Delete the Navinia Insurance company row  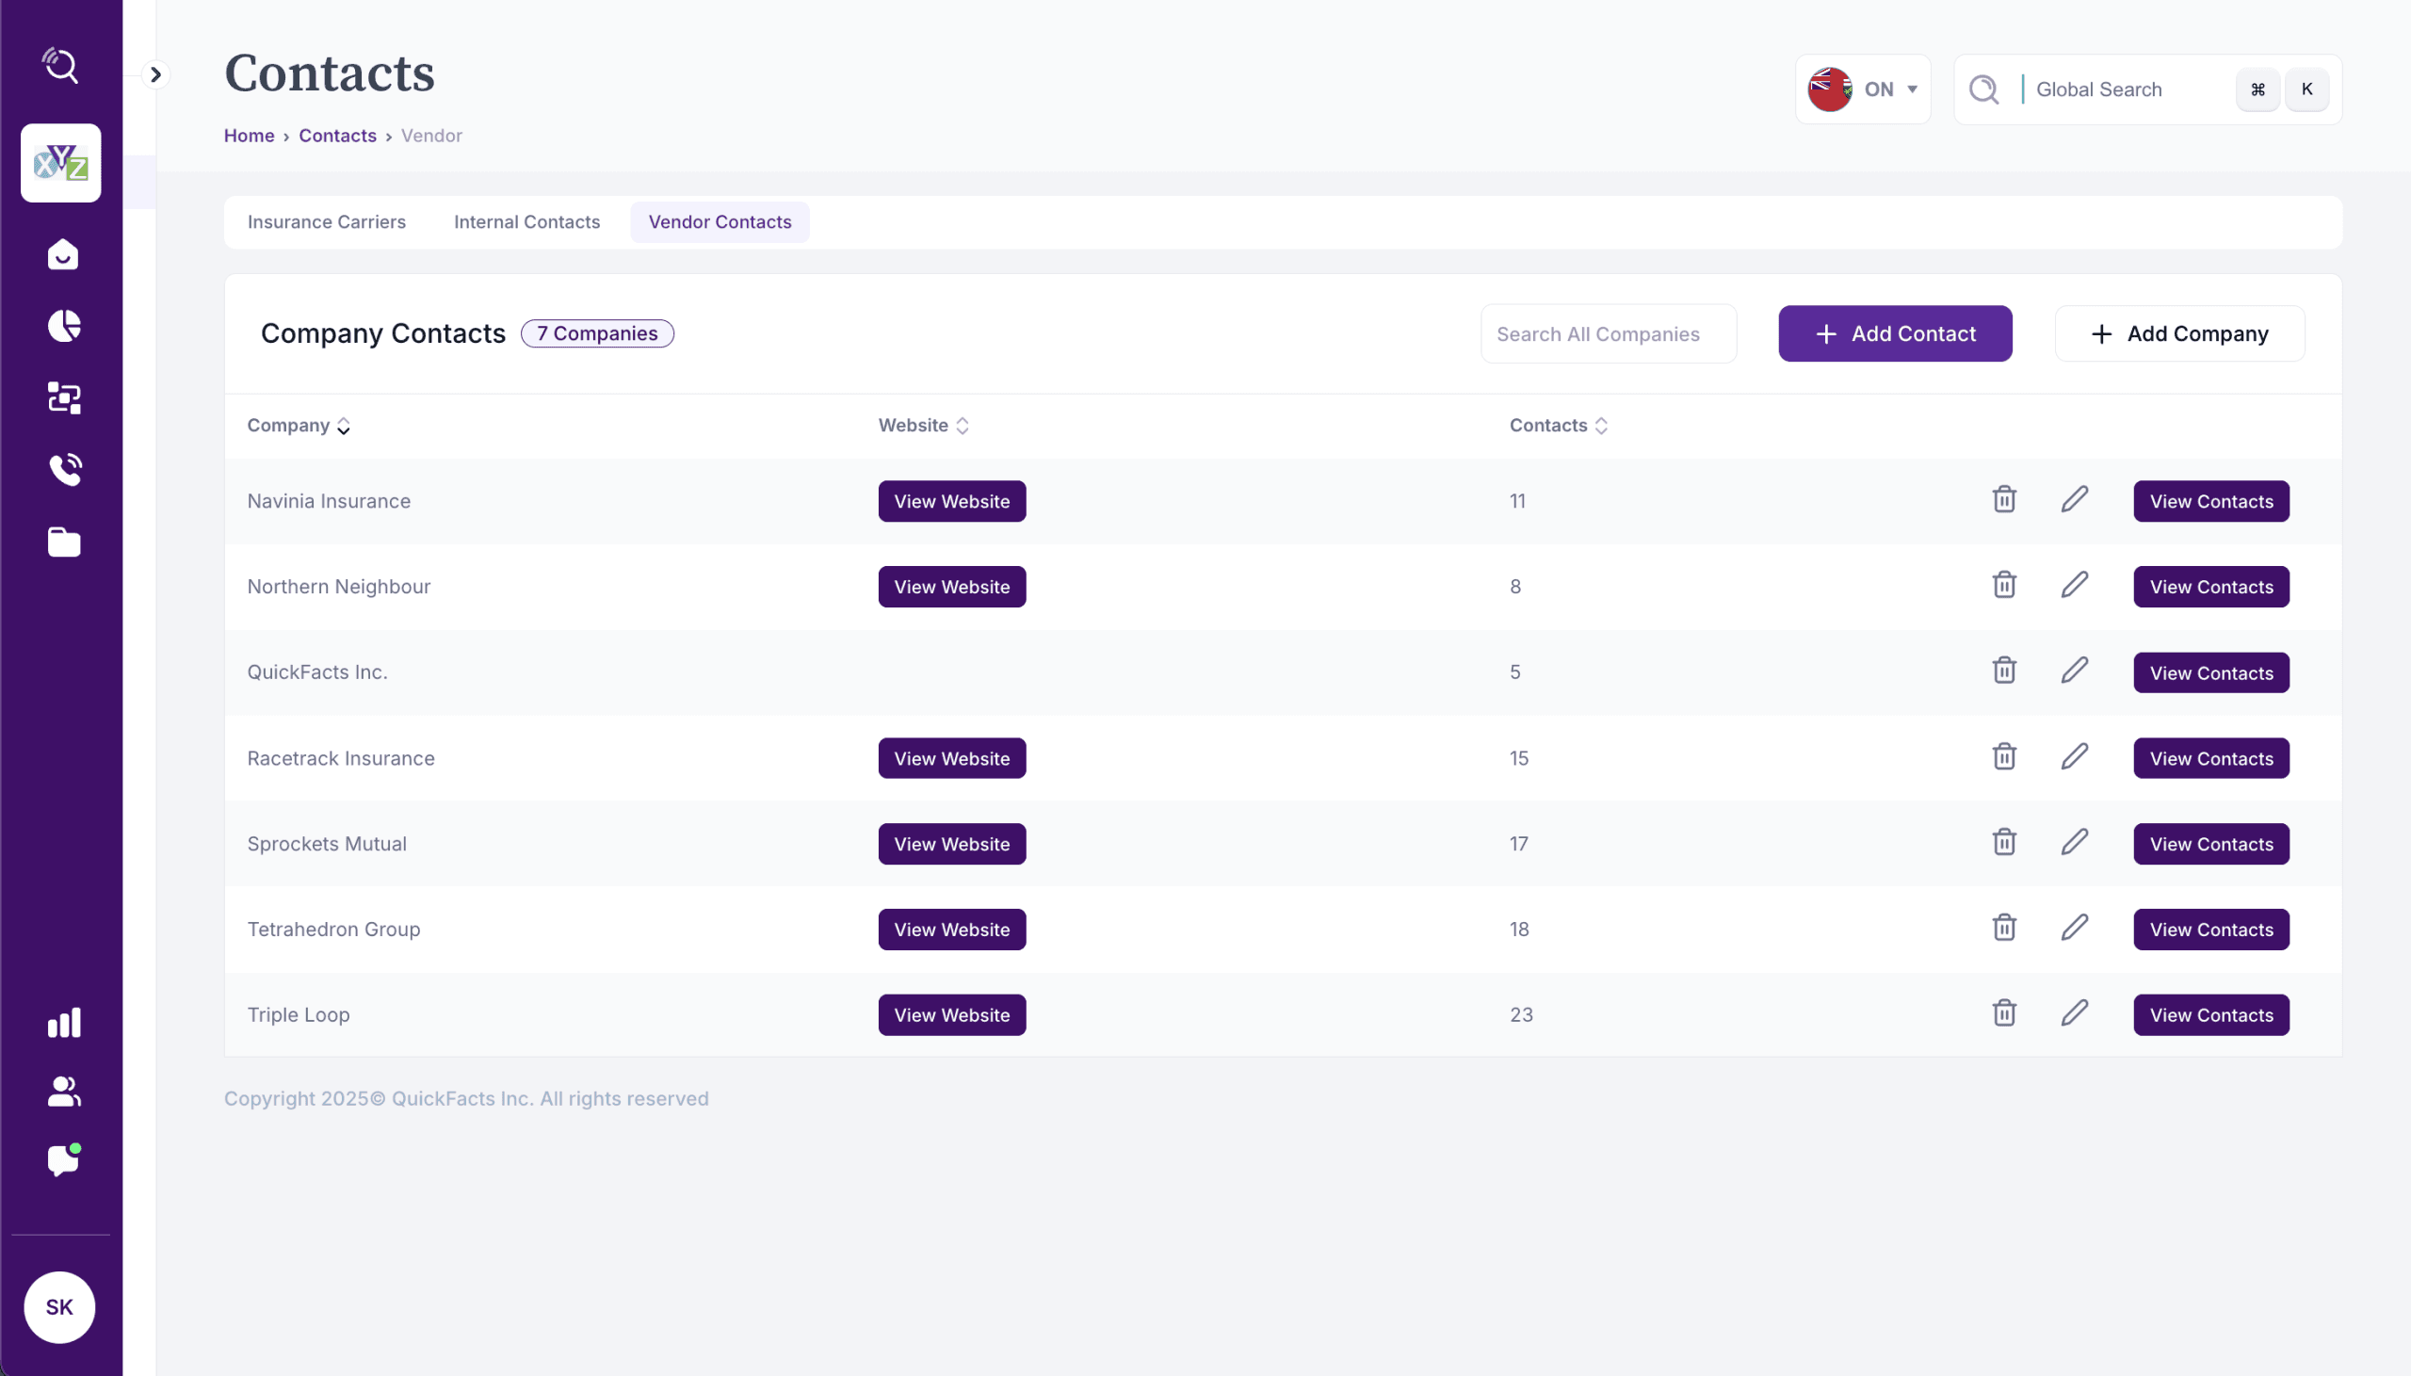pyautogui.click(x=2004, y=500)
